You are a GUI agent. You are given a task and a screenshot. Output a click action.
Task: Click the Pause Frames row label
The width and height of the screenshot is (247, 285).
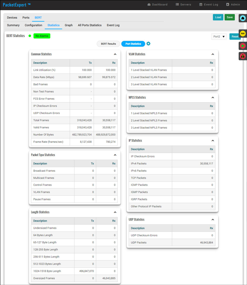click(42, 199)
